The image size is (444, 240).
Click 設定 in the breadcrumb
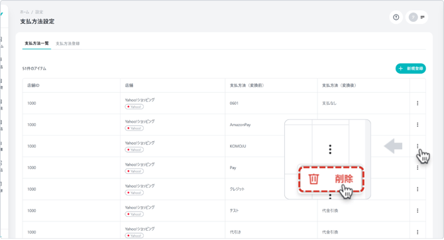click(x=39, y=12)
